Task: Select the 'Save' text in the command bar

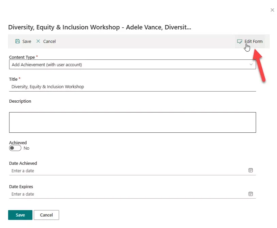Action: tap(27, 42)
